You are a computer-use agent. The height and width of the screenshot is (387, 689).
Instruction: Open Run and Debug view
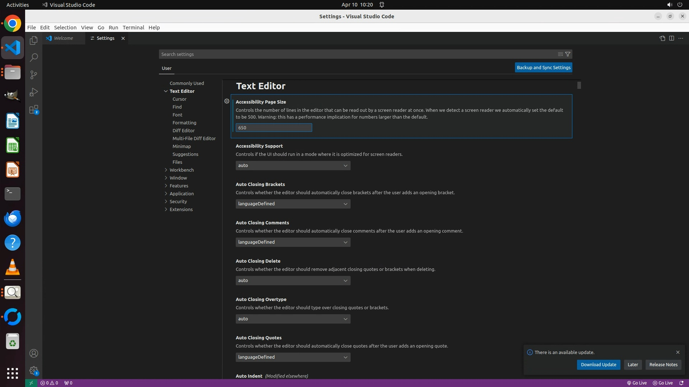coord(34,92)
